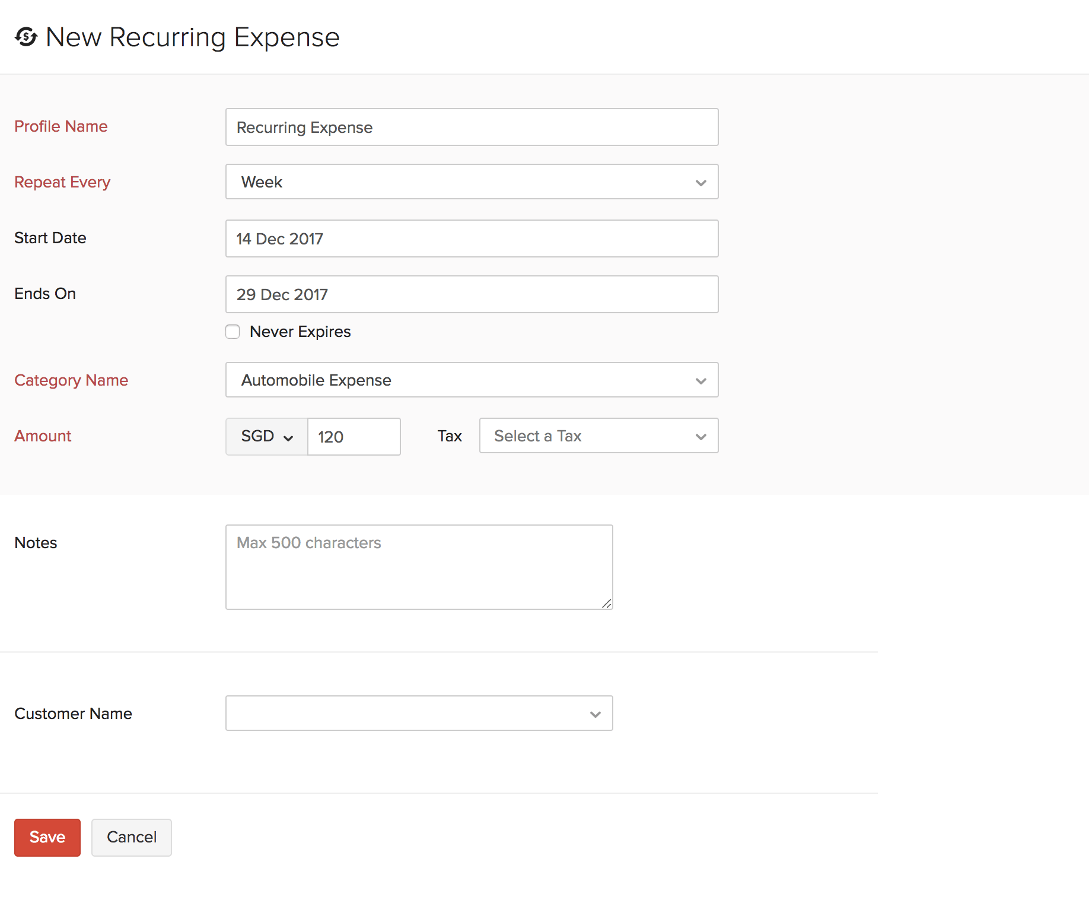The image size is (1089, 916).
Task: Save the recurring expense
Action: coord(47,837)
